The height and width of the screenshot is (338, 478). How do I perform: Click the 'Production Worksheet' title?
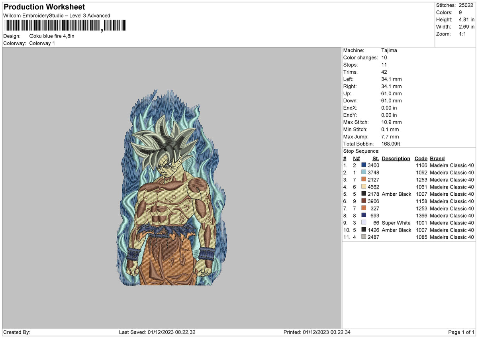(x=44, y=7)
